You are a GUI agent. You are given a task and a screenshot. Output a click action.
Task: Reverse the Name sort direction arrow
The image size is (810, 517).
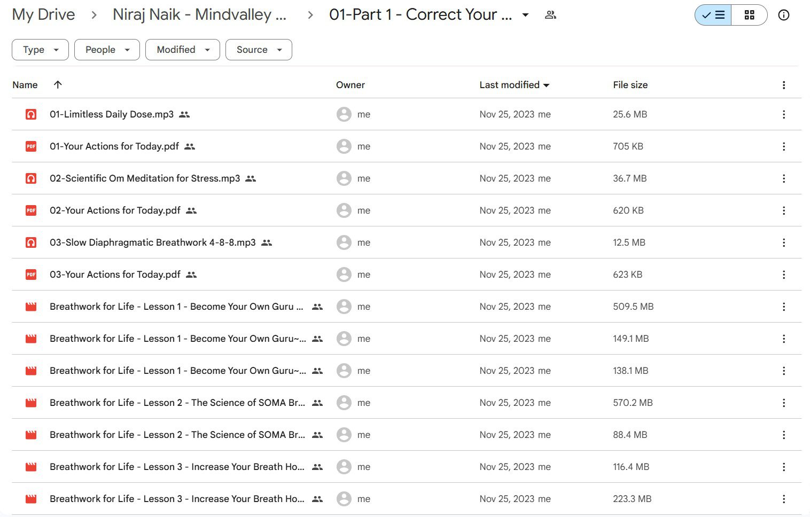58,84
